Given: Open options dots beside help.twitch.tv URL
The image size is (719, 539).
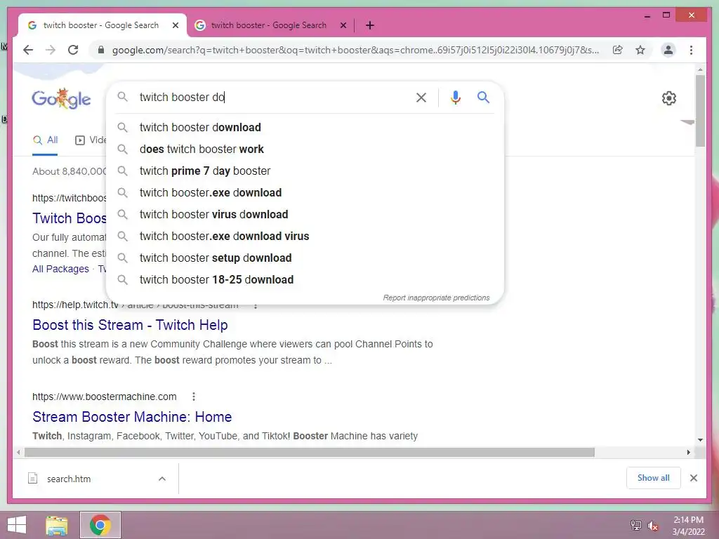Looking at the screenshot, I should click(x=256, y=306).
